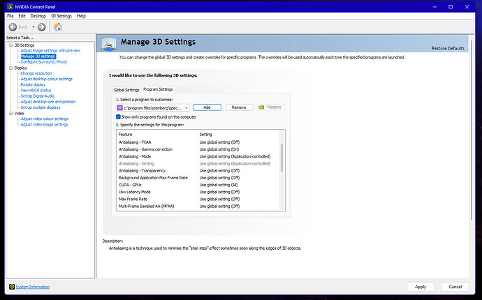Click the Add button

click(207, 107)
